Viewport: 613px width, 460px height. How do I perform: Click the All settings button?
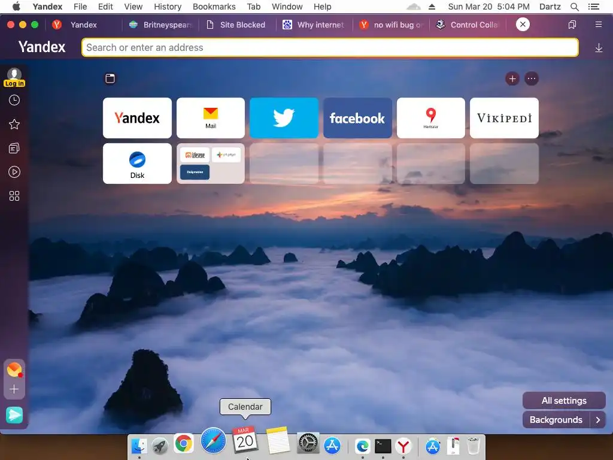click(x=564, y=401)
